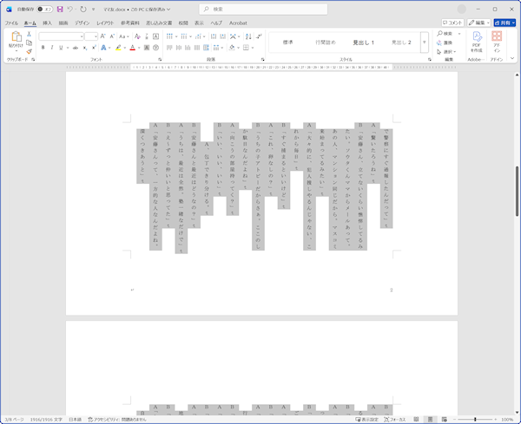Click the コメント comments button
Viewport: 521px width, 424px height.
(452, 23)
